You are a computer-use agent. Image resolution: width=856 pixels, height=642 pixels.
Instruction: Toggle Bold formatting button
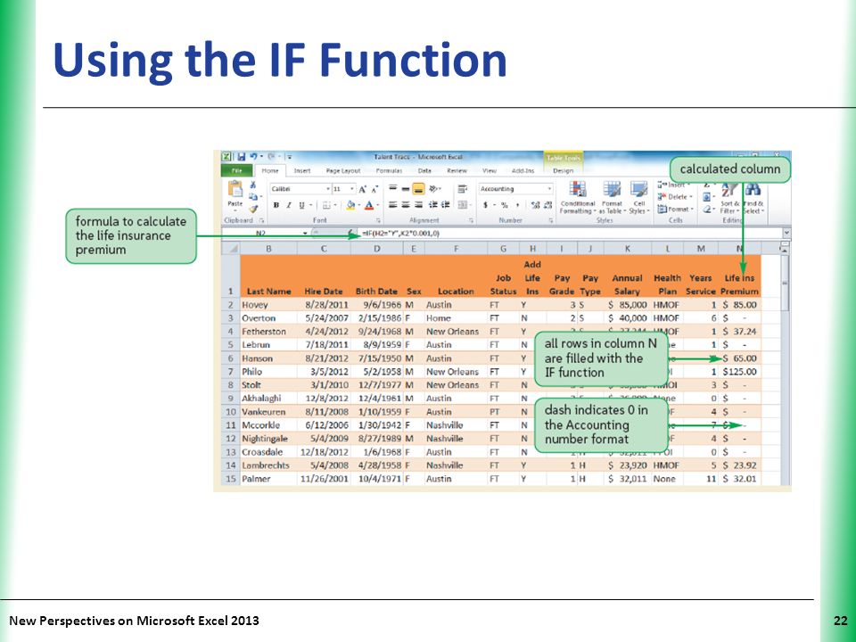276,205
